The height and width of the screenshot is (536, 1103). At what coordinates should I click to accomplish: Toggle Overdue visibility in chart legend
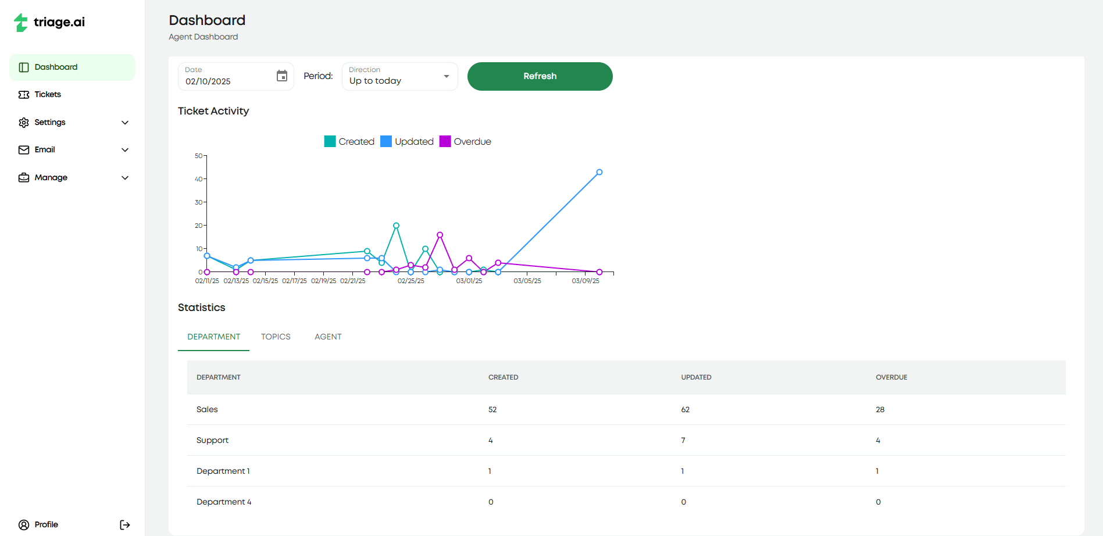[465, 141]
